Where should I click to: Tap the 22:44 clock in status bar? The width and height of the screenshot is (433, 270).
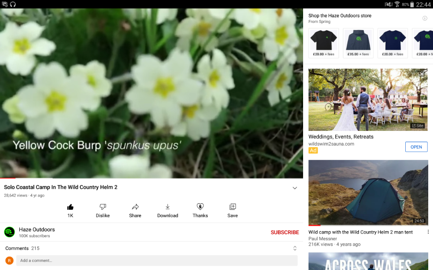(423, 4)
